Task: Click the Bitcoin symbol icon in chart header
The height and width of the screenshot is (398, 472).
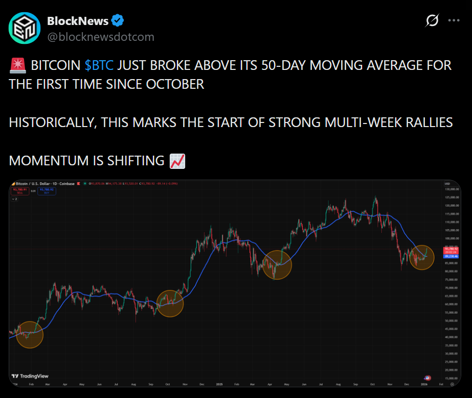Action: 13,184
